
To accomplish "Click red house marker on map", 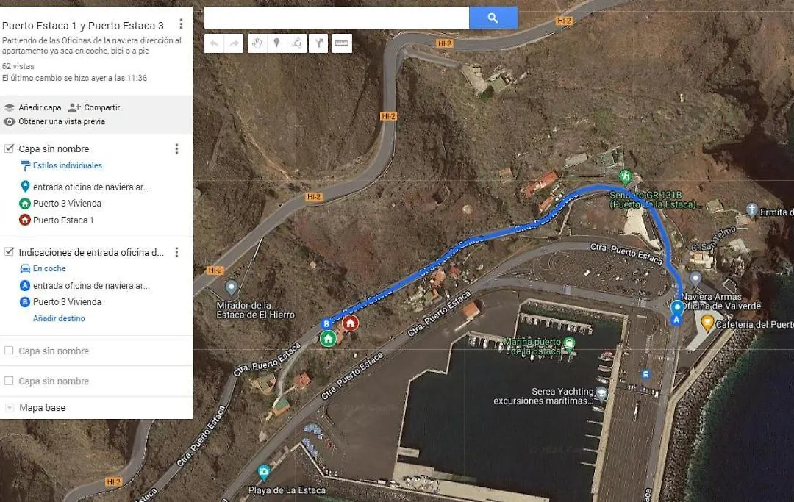I will pyautogui.click(x=350, y=323).
